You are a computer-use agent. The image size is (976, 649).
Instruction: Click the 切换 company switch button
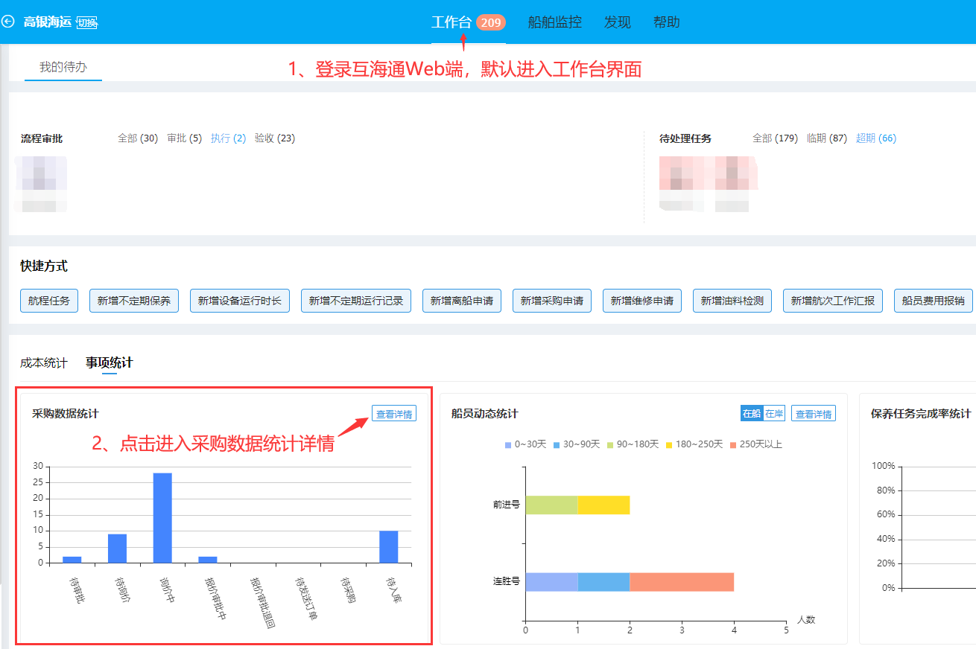(87, 22)
